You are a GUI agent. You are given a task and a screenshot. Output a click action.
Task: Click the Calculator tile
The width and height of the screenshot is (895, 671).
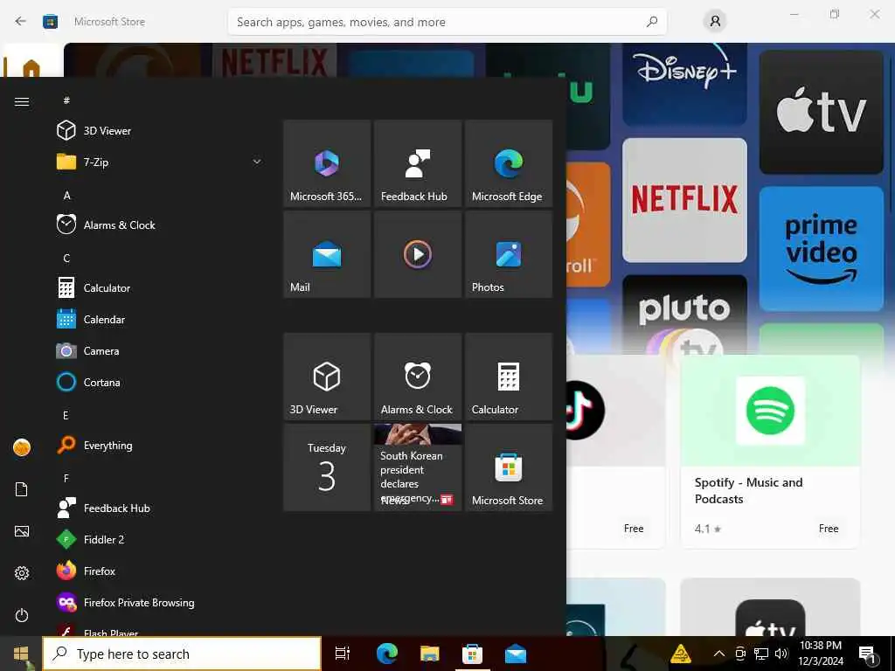pyautogui.click(x=509, y=377)
